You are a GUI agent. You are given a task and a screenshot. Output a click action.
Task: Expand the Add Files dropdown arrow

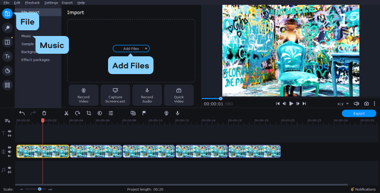[x=146, y=49]
